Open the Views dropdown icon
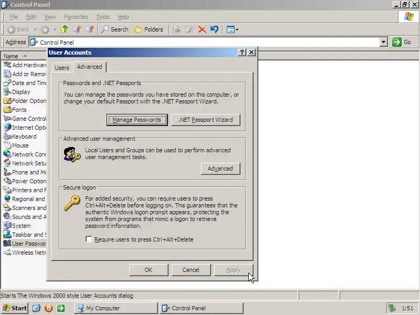The width and height of the screenshot is (420, 315). pos(232,29)
